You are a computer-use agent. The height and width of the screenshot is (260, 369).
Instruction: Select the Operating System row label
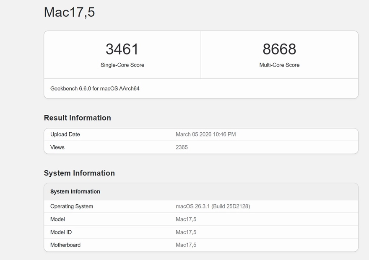tap(72, 206)
